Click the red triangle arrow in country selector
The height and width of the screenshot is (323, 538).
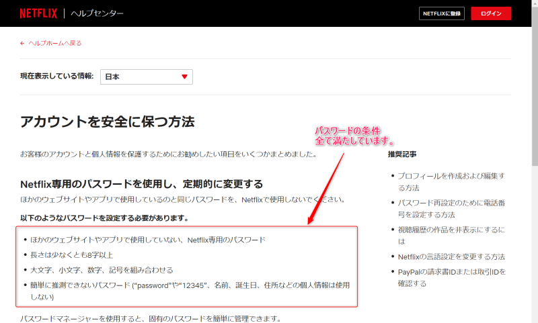pos(184,77)
